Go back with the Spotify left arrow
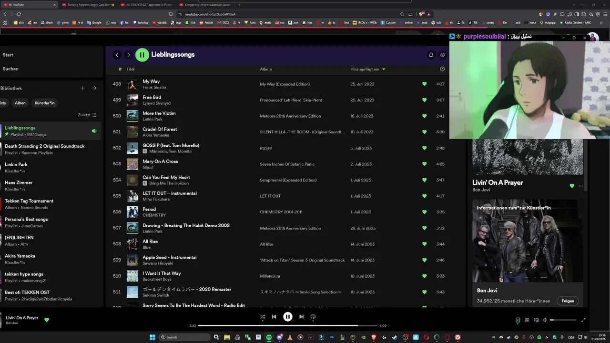 coord(117,55)
